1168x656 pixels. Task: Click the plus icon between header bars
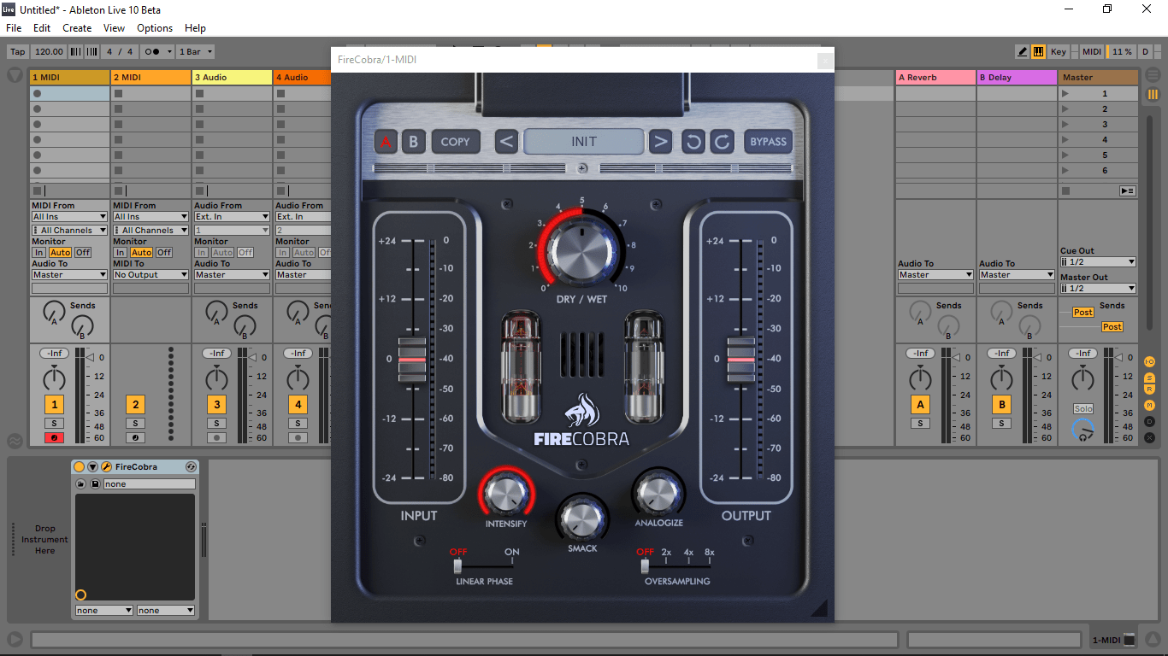coord(582,168)
